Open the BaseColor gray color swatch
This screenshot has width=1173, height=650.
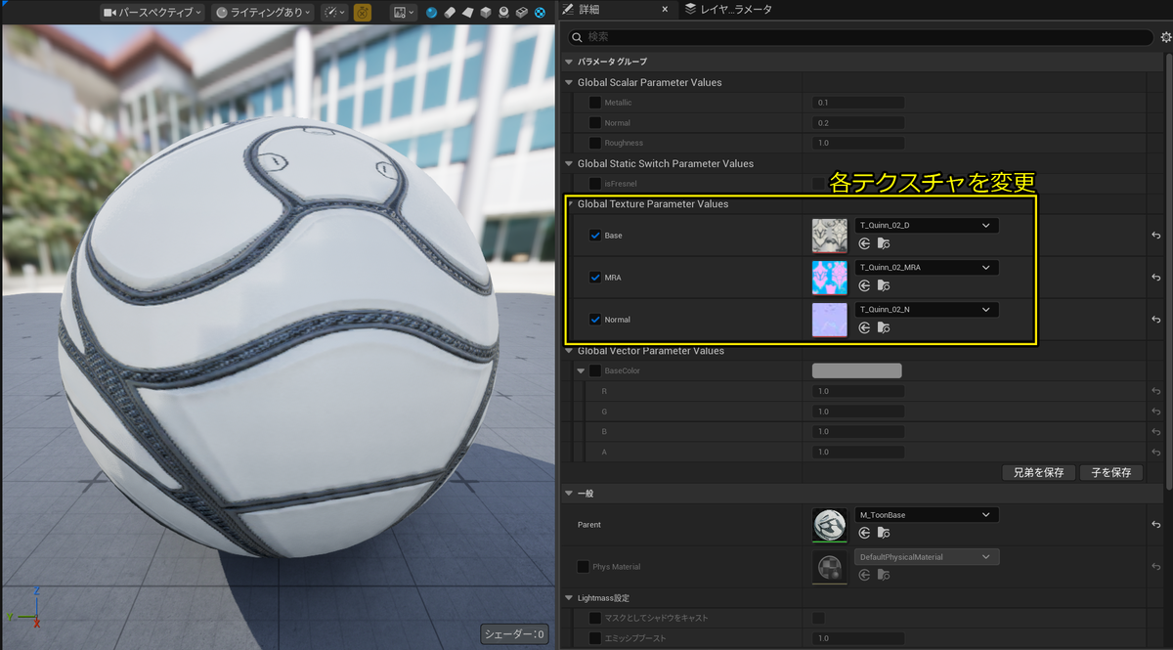[x=857, y=371]
